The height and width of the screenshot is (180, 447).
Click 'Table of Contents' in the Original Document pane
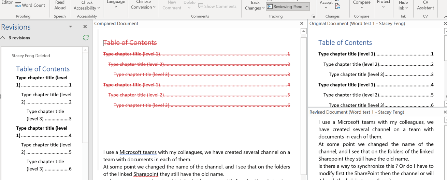coord(345,43)
